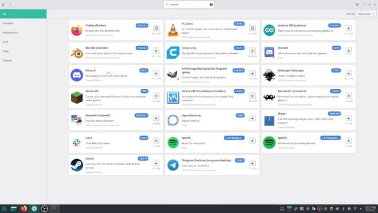Click the install arrow for Slack
The height and width of the screenshot is (213, 378).
coord(156,140)
